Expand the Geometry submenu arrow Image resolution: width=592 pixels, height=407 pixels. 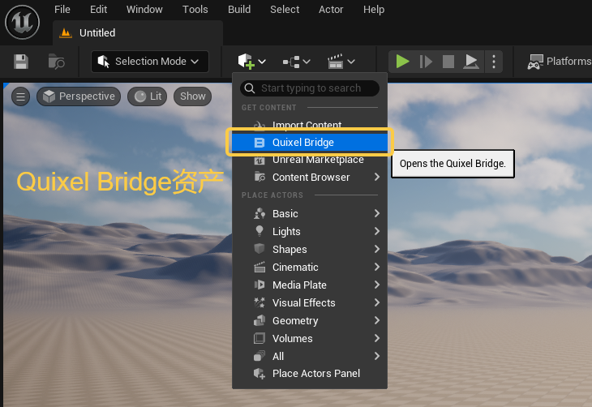377,320
